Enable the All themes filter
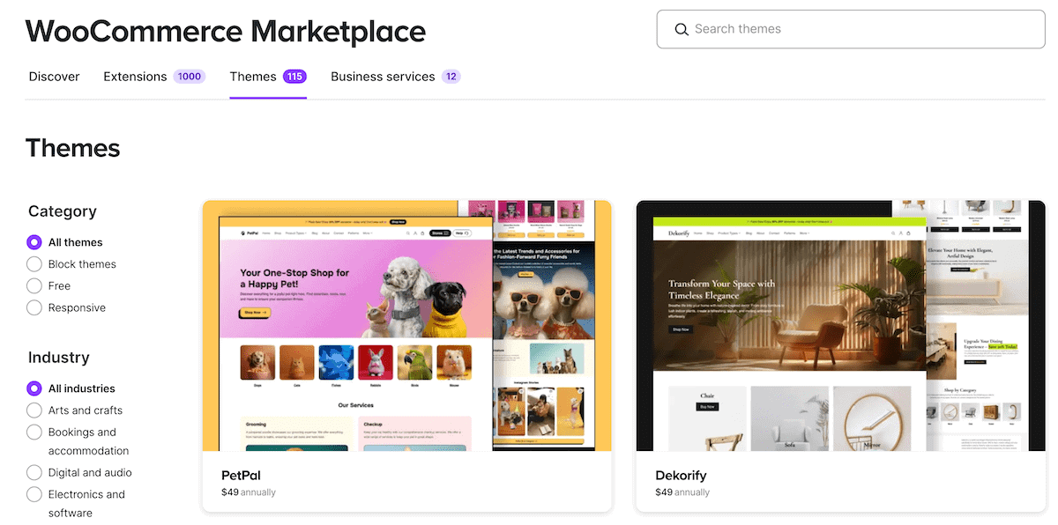The width and height of the screenshot is (1058, 525). tap(34, 241)
